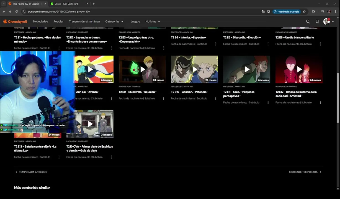The image size is (340, 199).
Task: Expand account menu arrow beside avatar
Action: (x=333, y=22)
